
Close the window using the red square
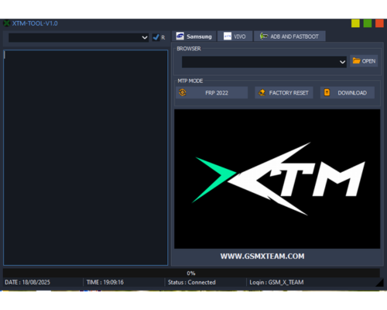click(x=379, y=23)
